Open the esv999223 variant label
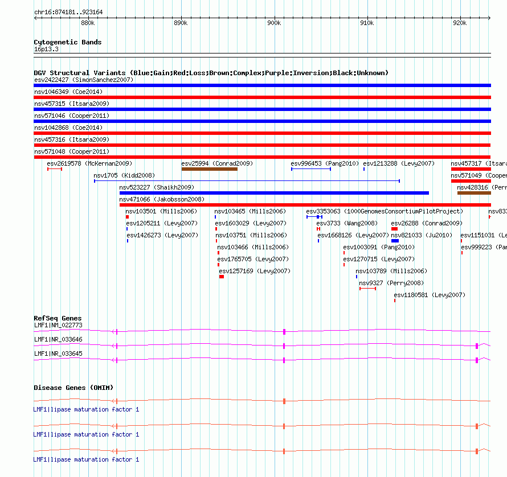Image resolution: width=507 pixels, height=477 pixels. coord(484,247)
